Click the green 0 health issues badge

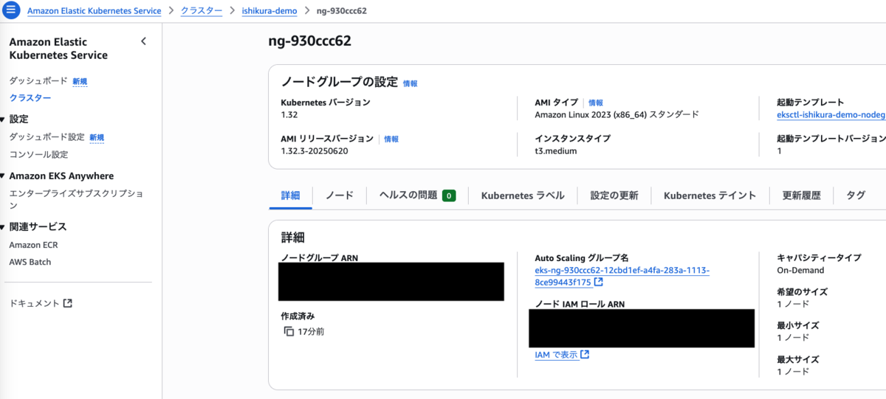(449, 195)
